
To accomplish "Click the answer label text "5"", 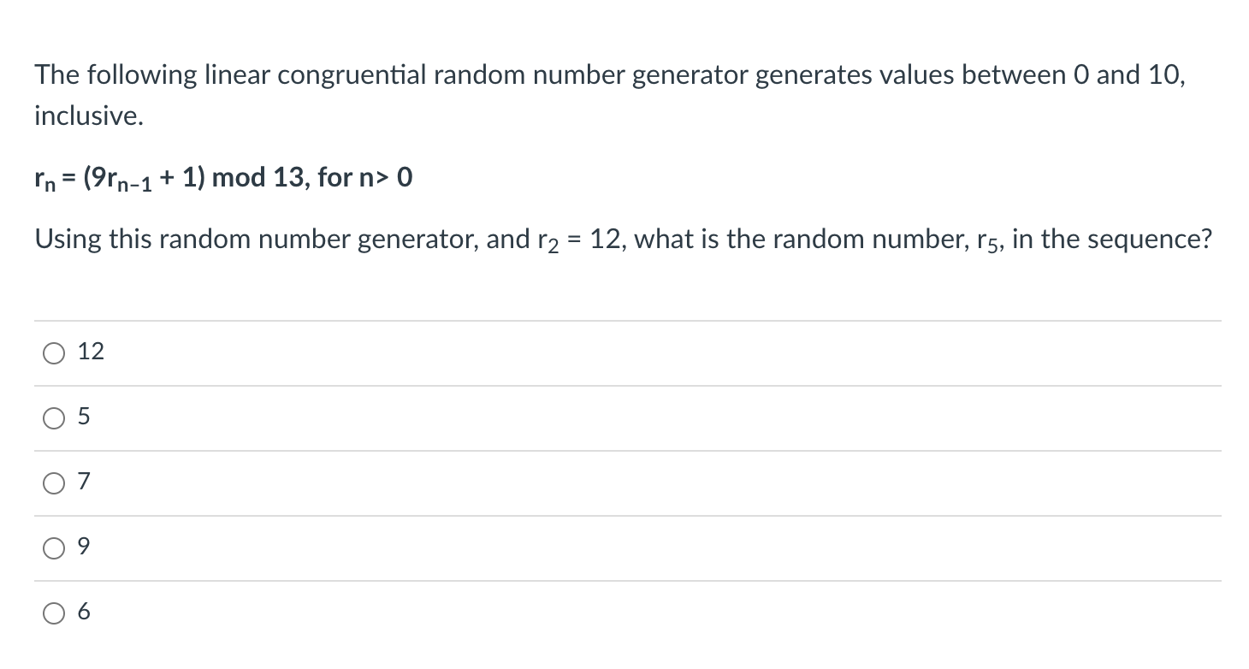I will point(84,417).
